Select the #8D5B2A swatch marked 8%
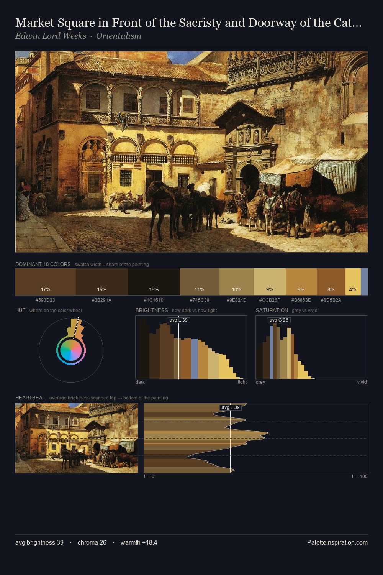The width and height of the screenshot is (383, 575). (x=331, y=282)
